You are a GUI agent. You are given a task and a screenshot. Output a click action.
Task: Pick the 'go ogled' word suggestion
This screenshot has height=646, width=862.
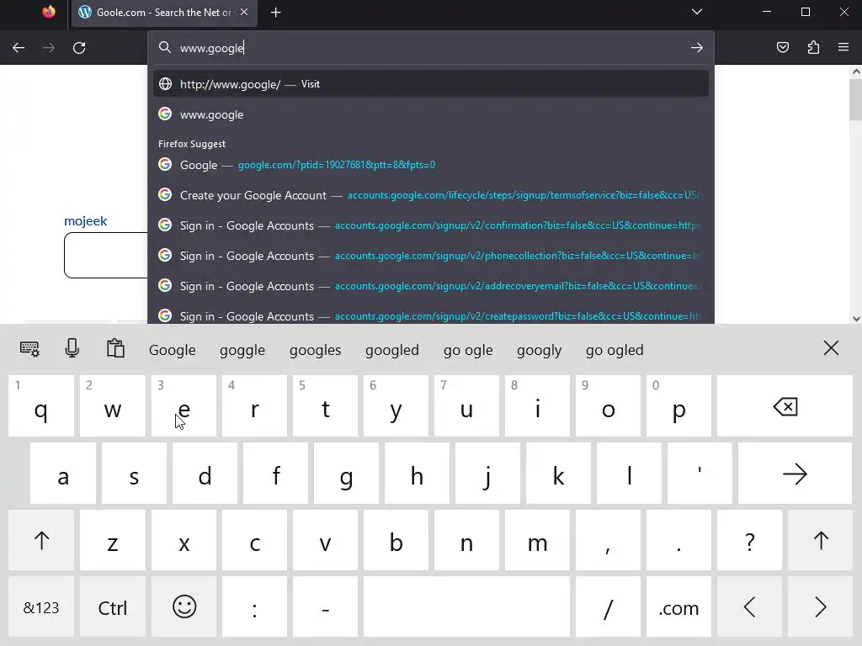pyautogui.click(x=615, y=350)
